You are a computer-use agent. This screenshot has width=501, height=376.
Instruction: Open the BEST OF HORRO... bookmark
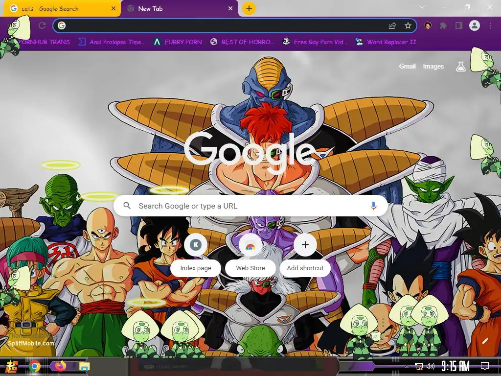coord(242,42)
